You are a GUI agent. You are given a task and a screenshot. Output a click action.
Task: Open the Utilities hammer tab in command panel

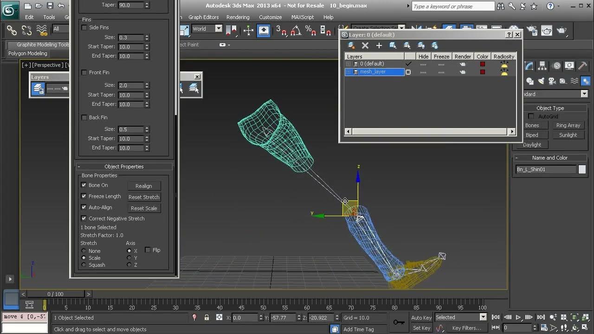click(582, 66)
